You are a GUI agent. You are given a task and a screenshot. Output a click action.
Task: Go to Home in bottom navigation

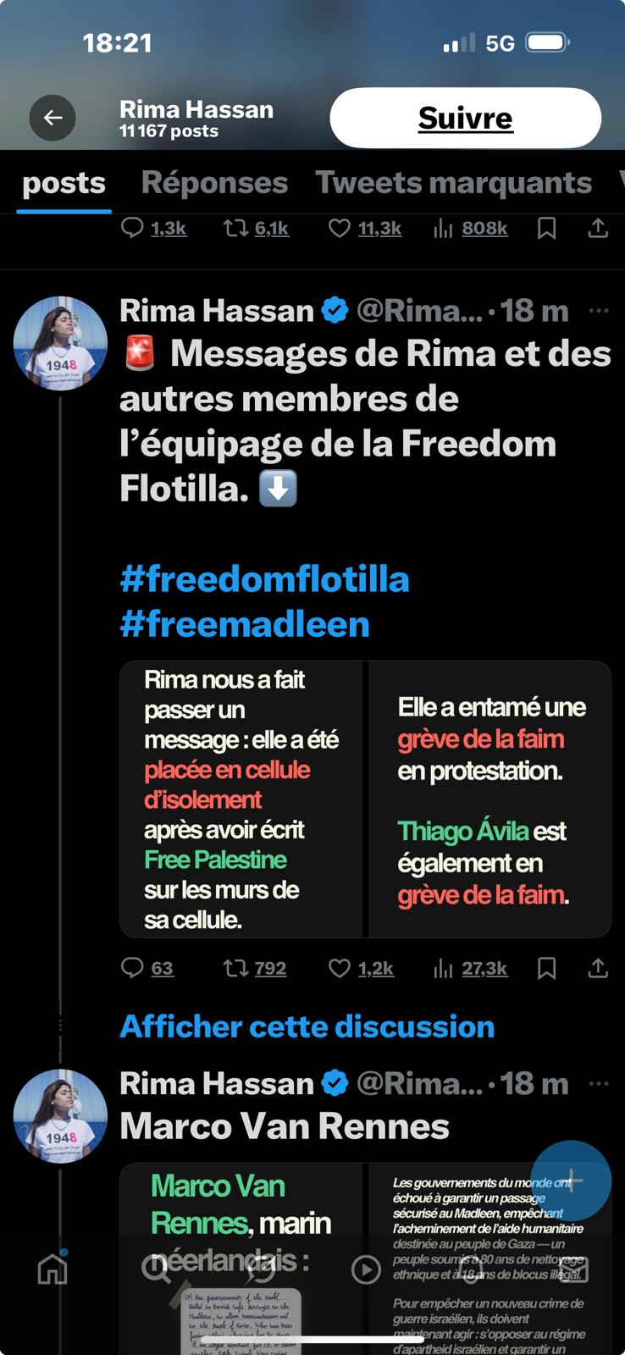coord(53,1269)
